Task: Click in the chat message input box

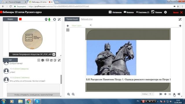Action: tap(34, 88)
